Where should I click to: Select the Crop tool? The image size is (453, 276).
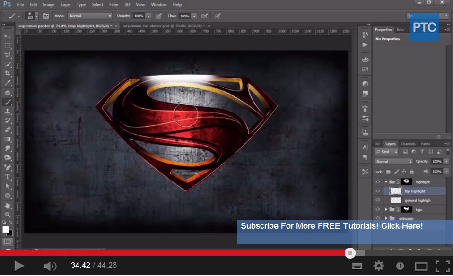[x=8, y=74]
